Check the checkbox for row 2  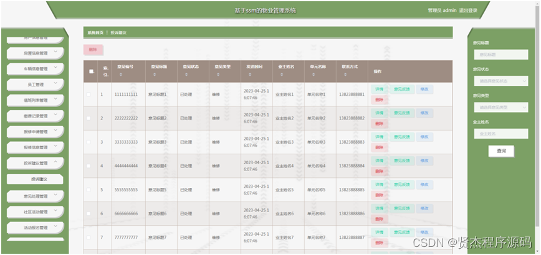tap(89, 118)
